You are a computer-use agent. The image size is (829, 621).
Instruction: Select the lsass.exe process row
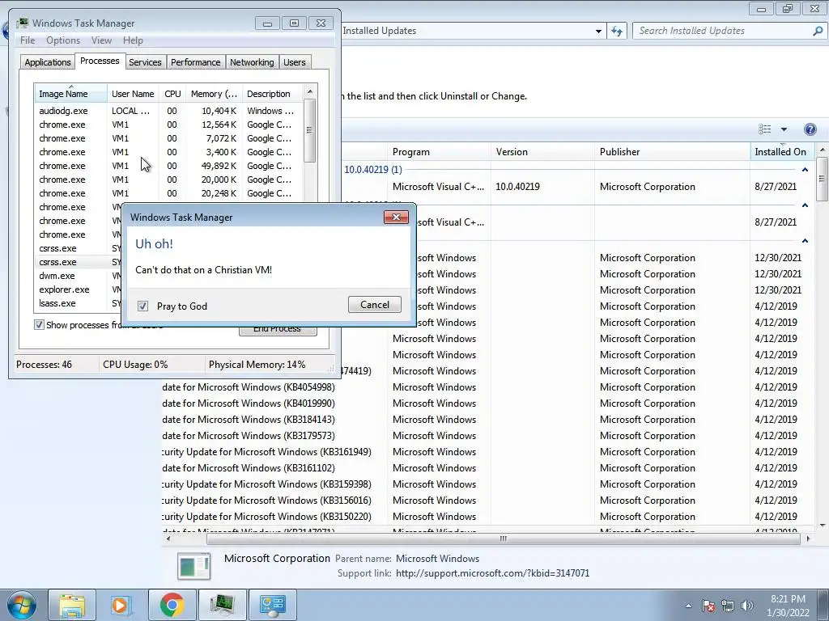pyautogui.click(x=79, y=304)
